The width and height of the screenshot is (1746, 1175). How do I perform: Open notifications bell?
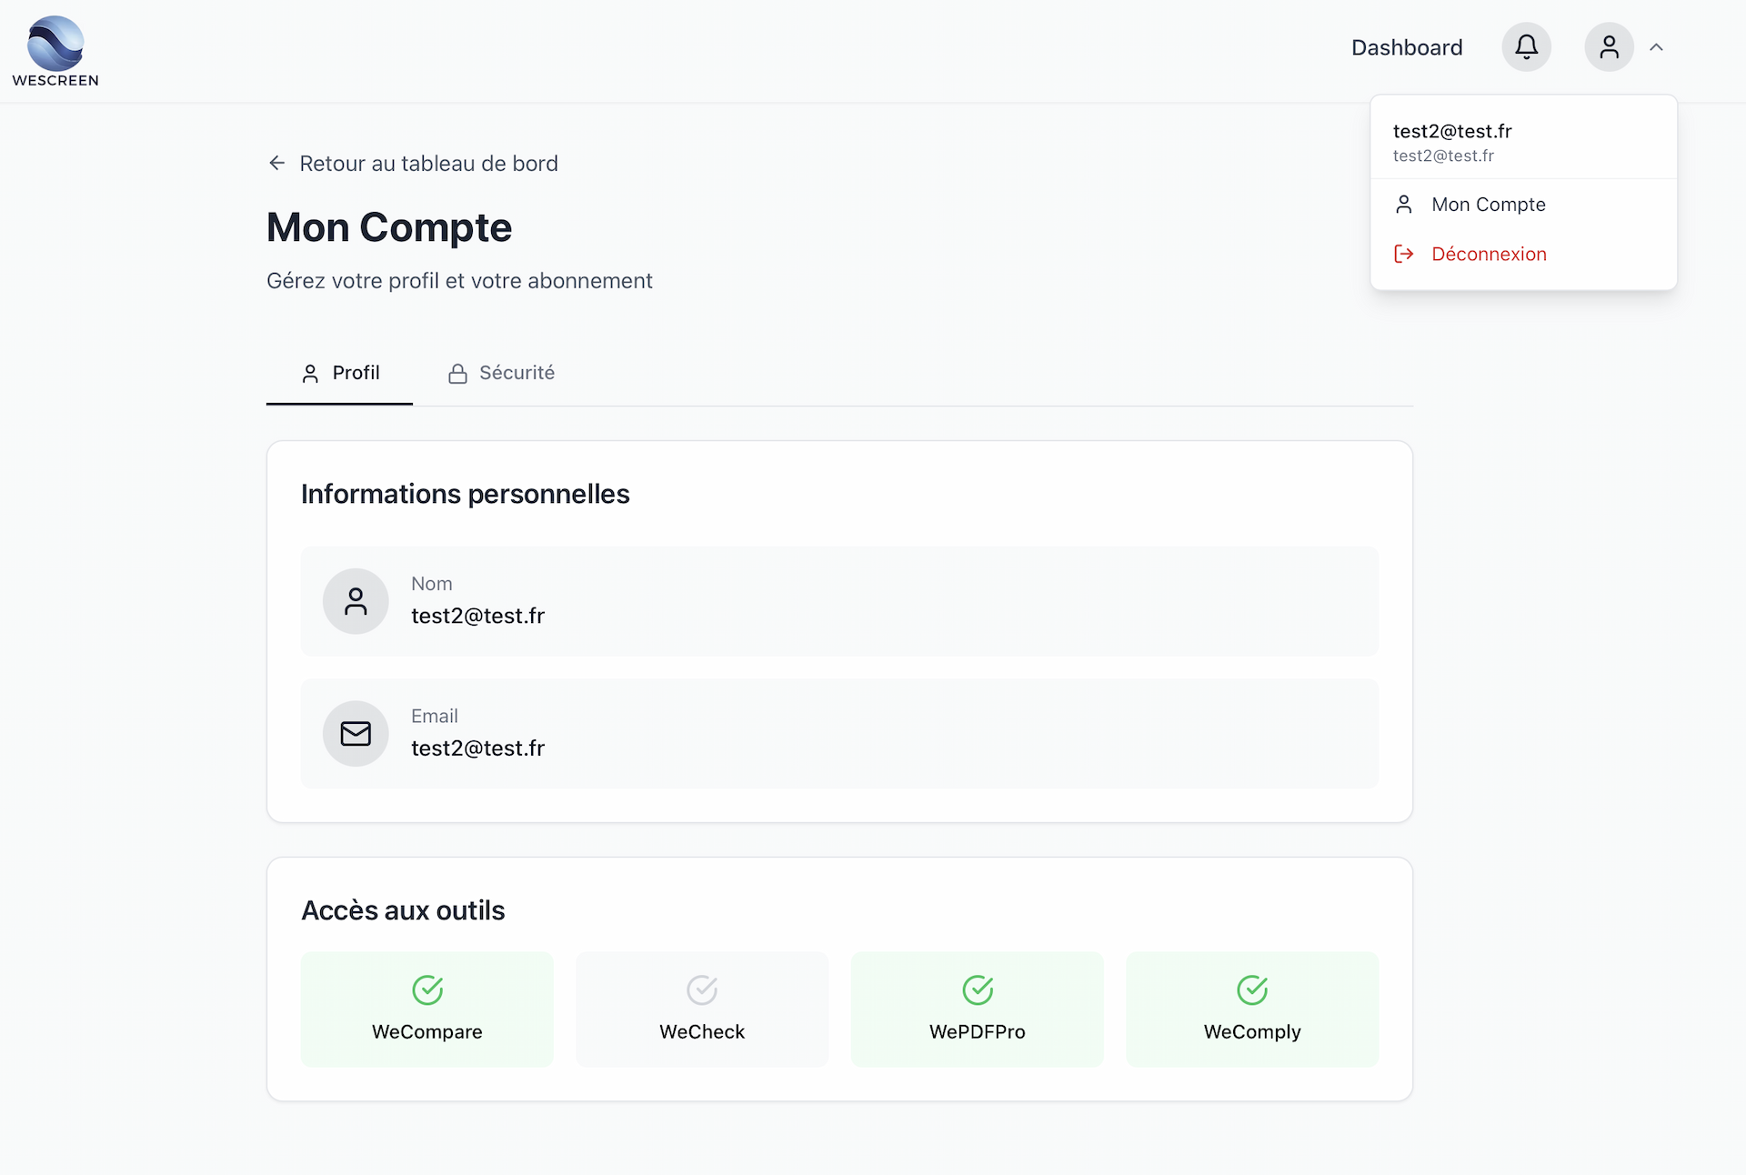[1526, 47]
